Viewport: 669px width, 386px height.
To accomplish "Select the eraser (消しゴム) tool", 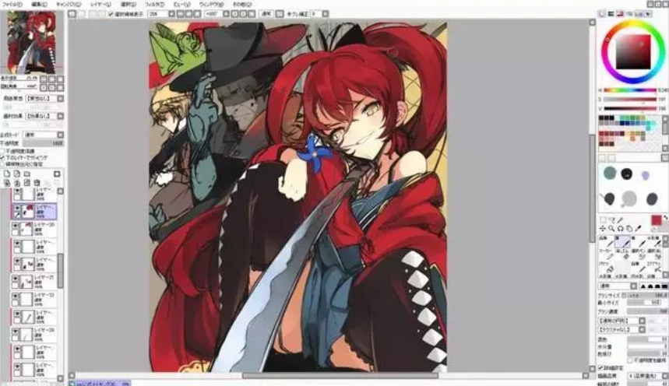I will (623, 254).
